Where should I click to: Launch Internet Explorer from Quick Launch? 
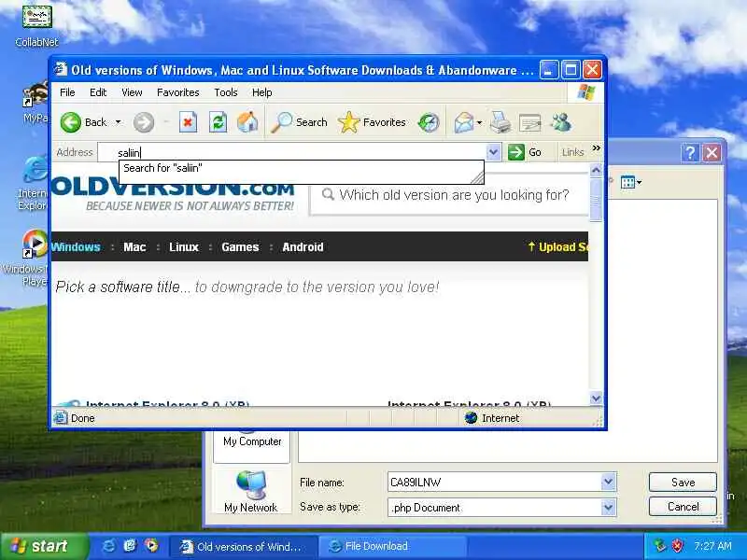(108, 546)
